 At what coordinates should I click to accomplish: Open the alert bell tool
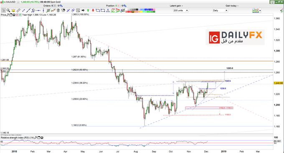(13, 10)
